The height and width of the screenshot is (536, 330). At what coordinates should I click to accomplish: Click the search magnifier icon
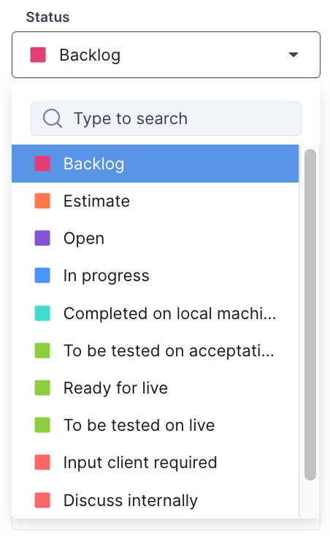(53, 118)
